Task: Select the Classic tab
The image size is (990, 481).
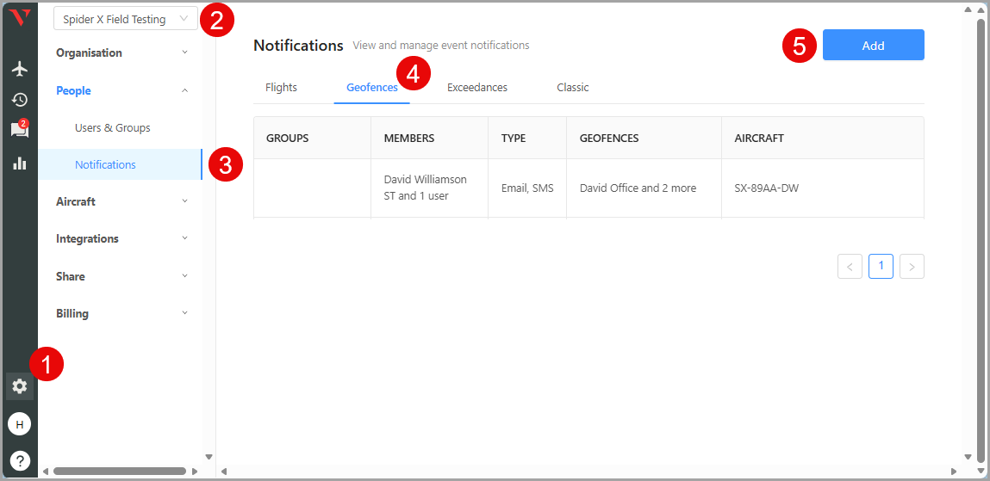Action: click(x=572, y=87)
